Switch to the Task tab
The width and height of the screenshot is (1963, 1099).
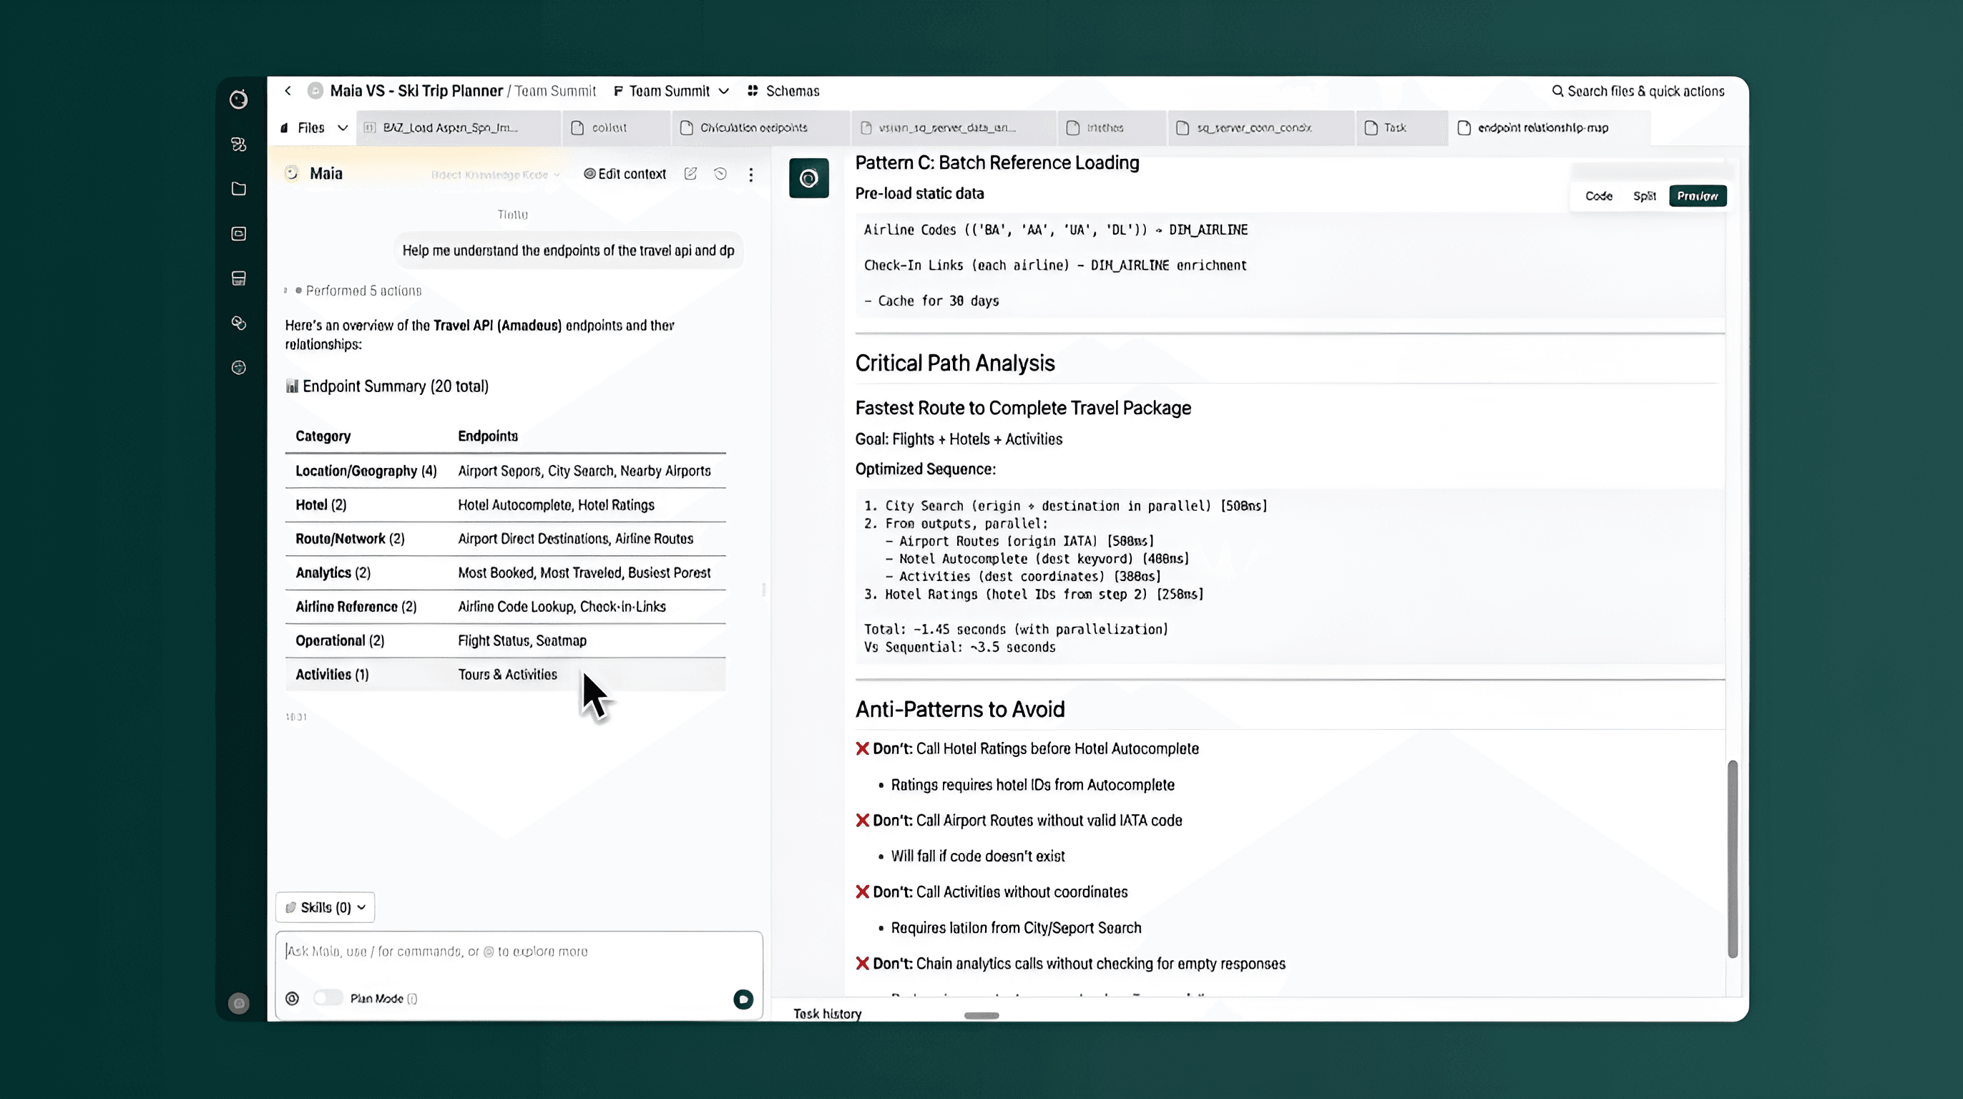[x=1401, y=127]
